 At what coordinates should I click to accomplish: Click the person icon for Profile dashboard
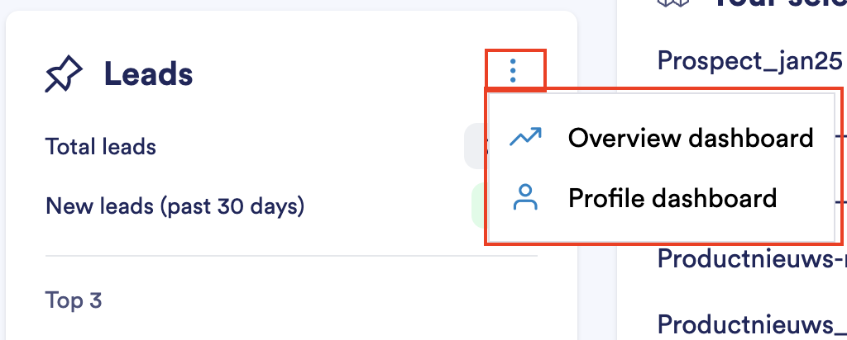525,198
